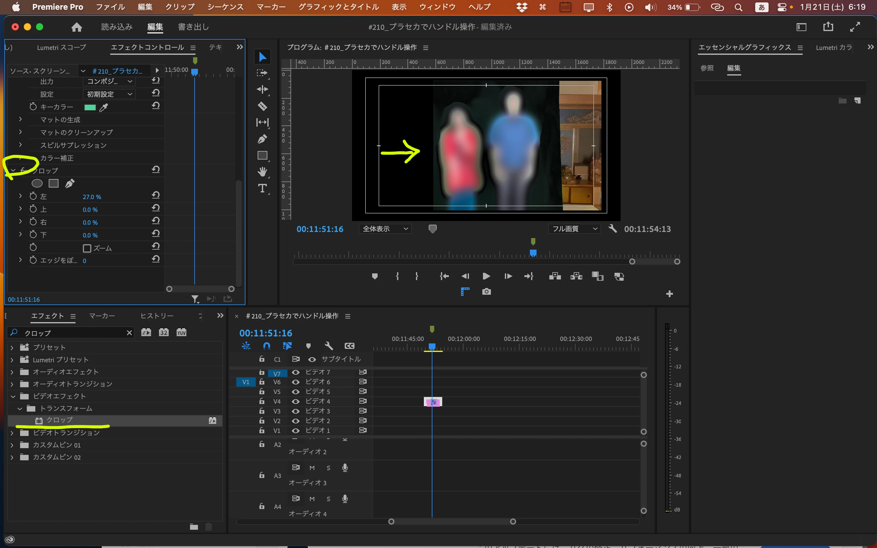Open the 全体表示 zoom dropdown
This screenshot has height=548, width=877.
[x=385, y=229]
